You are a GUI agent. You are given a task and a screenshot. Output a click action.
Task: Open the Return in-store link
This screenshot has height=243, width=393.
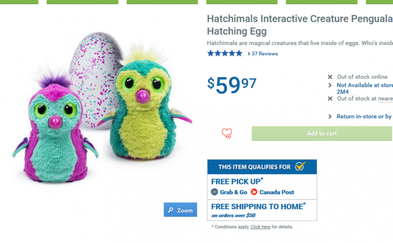pos(364,116)
